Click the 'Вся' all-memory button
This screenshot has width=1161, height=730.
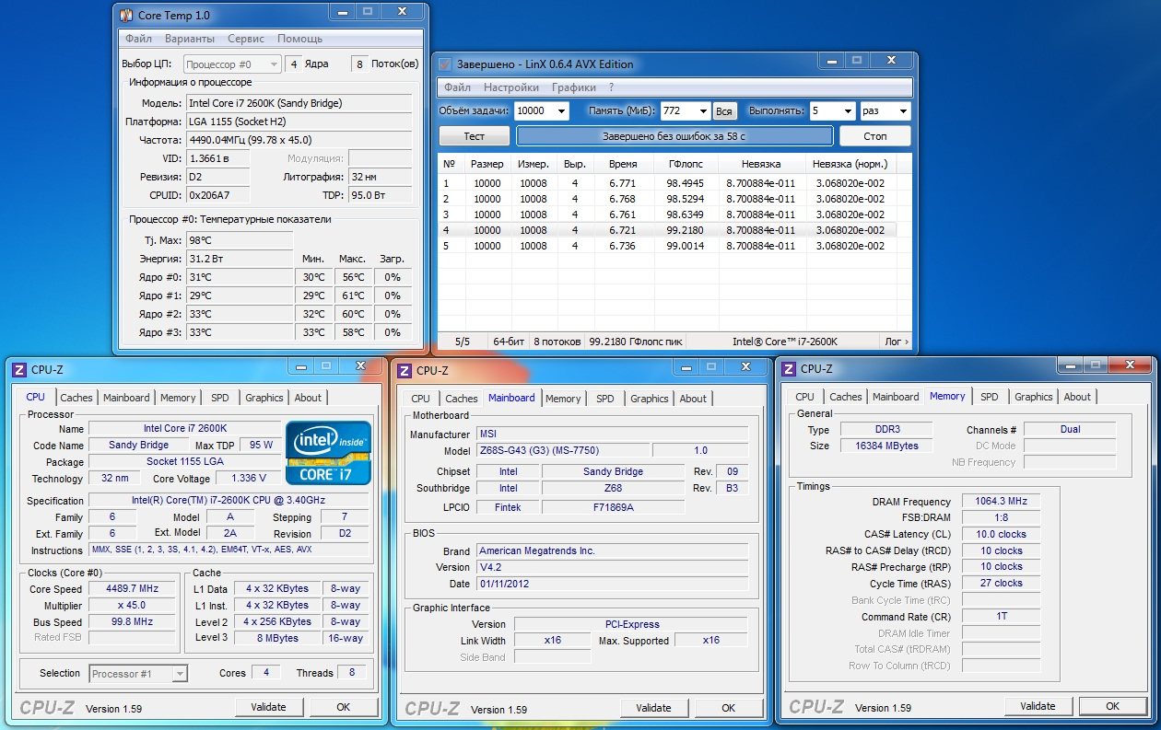[724, 111]
